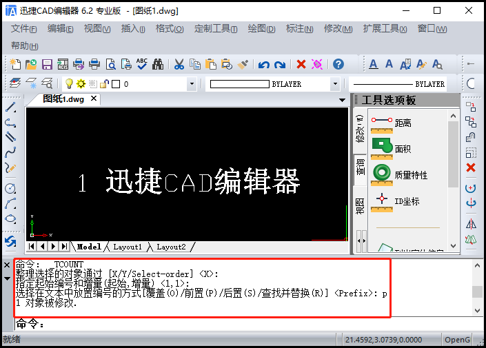Screen dimensions: 486x348
Task: Jump to first layout tab button
Action: tap(31, 247)
